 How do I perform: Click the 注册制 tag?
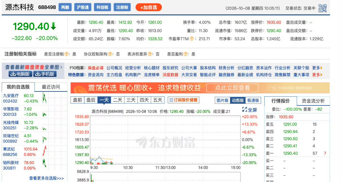(122, 8)
